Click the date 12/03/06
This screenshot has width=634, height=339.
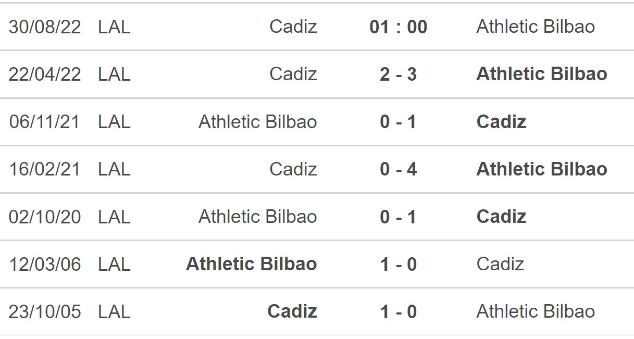[x=45, y=264]
